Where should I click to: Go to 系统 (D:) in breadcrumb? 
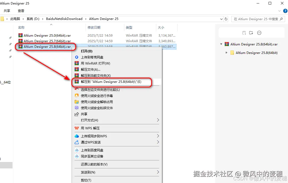coord(33,19)
